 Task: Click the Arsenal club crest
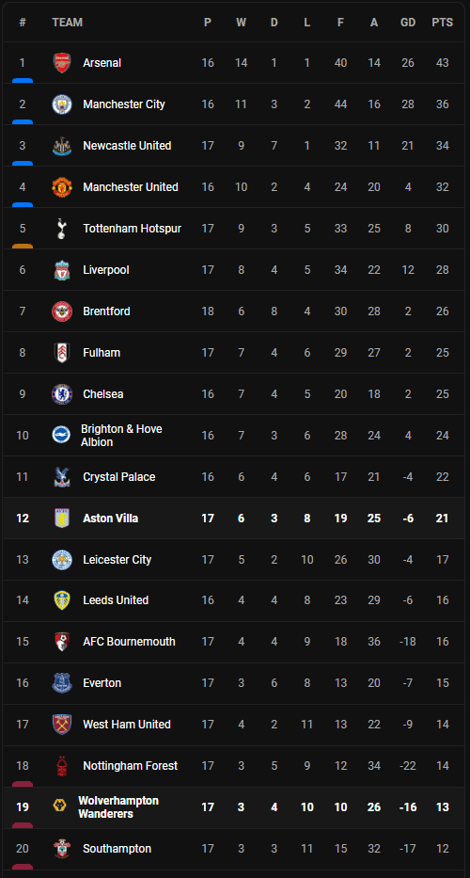click(x=62, y=63)
